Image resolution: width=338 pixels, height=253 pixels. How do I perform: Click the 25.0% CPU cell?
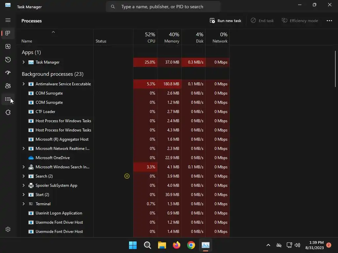pyautogui.click(x=145, y=62)
